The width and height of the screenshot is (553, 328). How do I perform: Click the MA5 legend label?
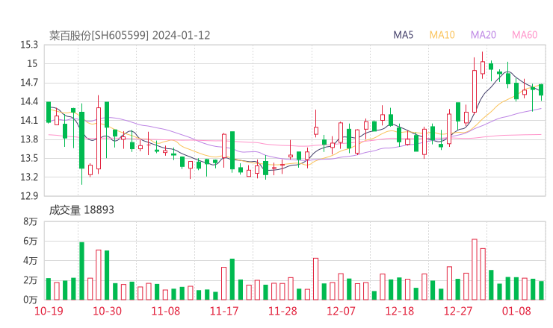point(403,35)
